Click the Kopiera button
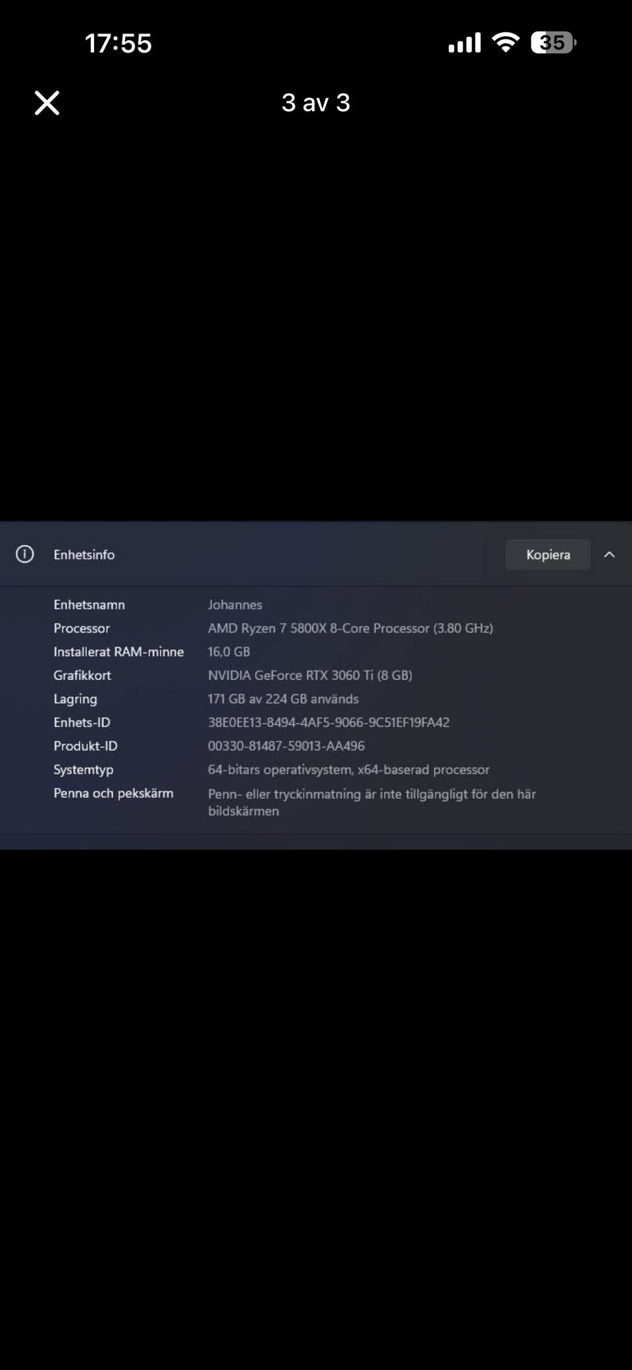This screenshot has width=632, height=1370. coord(548,554)
